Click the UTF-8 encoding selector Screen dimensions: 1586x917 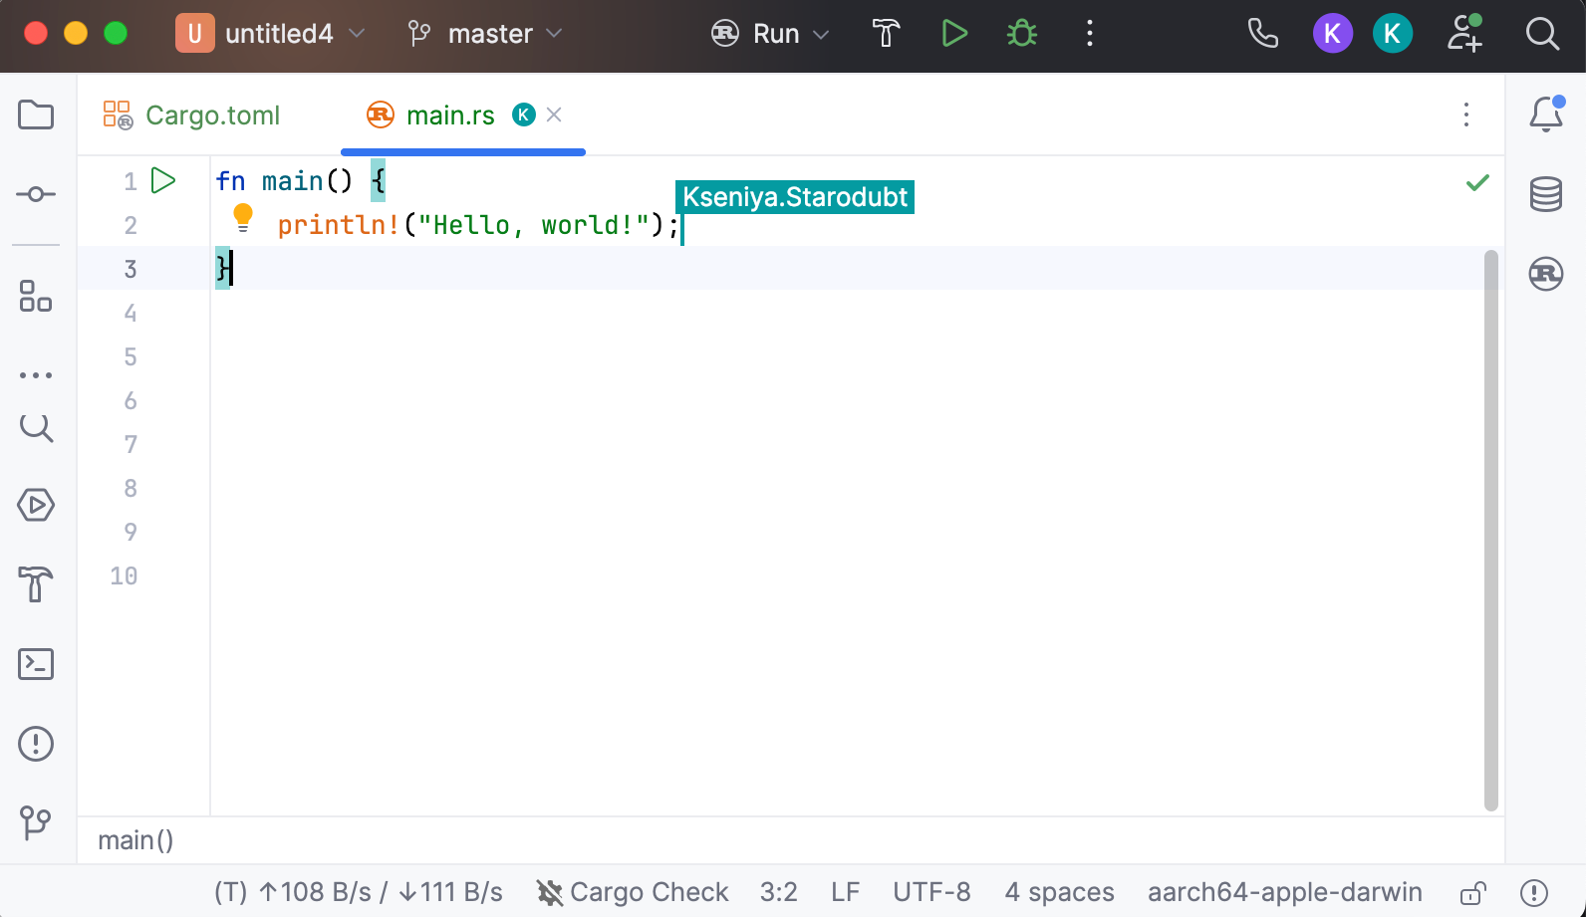coord(931,892)
